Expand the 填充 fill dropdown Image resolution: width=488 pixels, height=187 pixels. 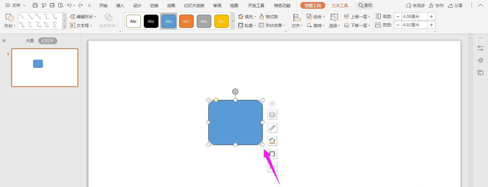255,17
